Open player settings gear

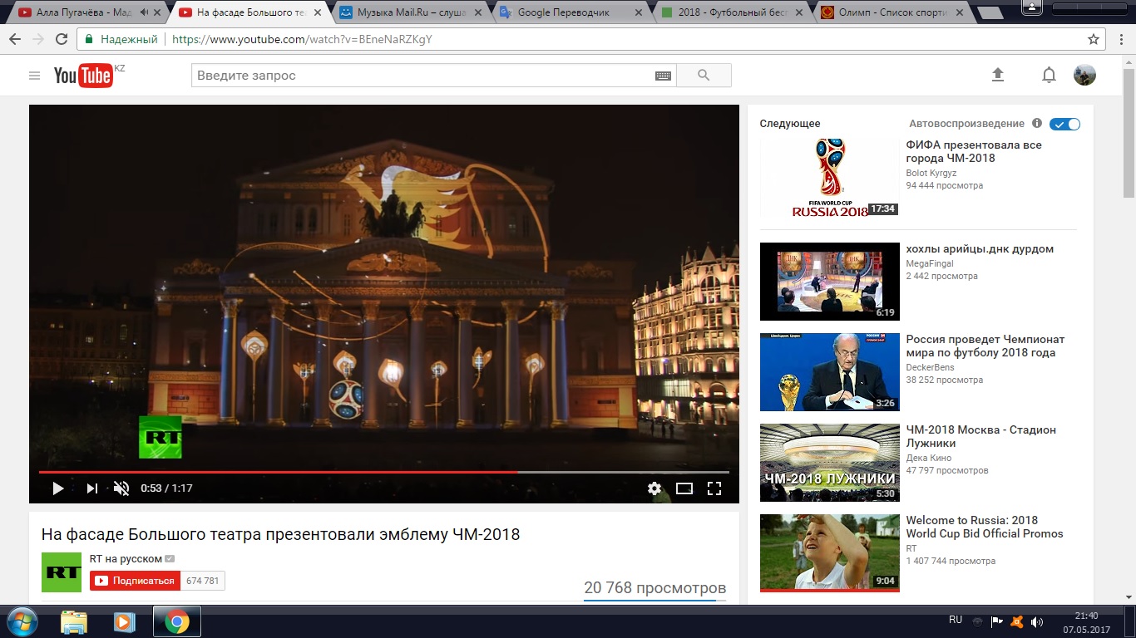654,488
